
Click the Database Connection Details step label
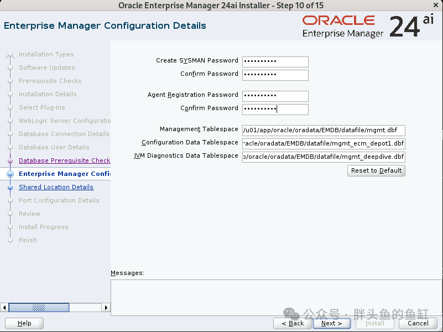point(64,134)
